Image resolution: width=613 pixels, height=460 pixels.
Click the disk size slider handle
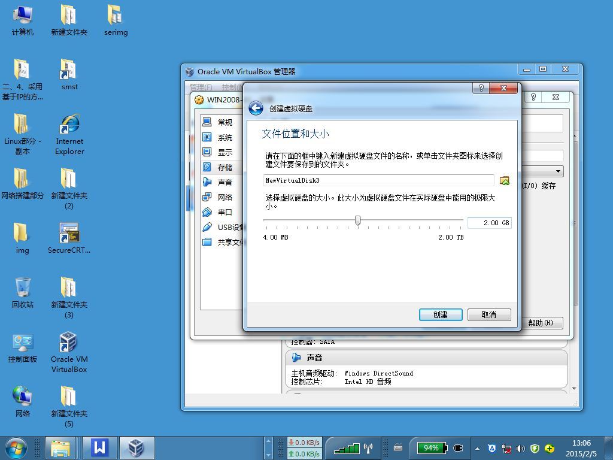(358, 220)
